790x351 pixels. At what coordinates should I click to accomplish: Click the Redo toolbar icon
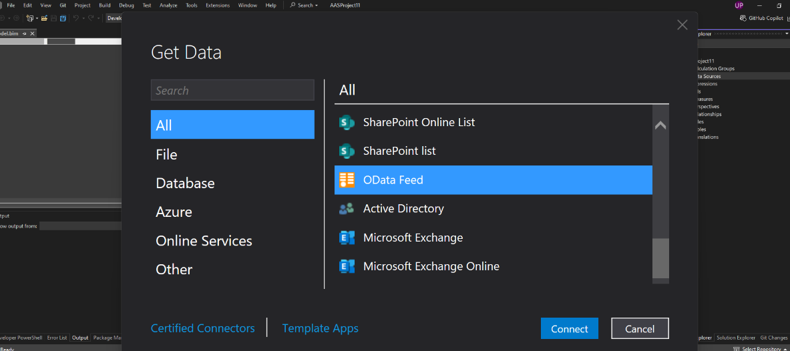(x=91, y=18)
